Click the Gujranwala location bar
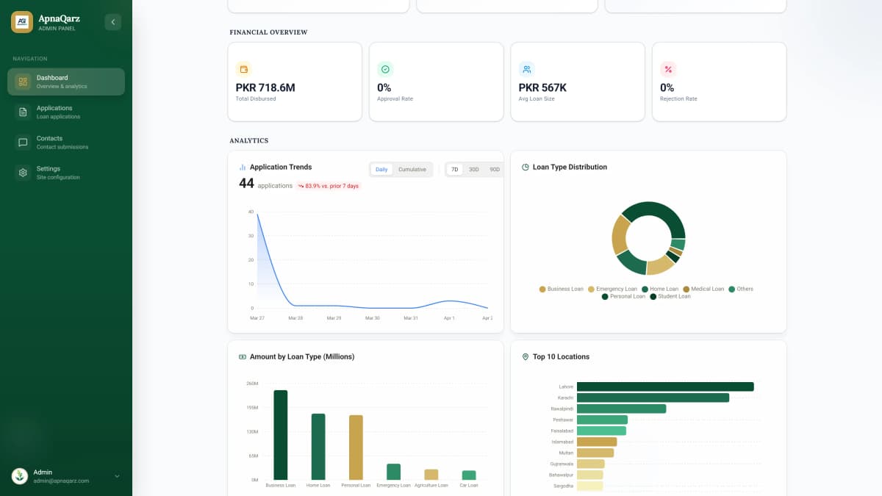Screen dimensions: 882x496 click(590, 464)
